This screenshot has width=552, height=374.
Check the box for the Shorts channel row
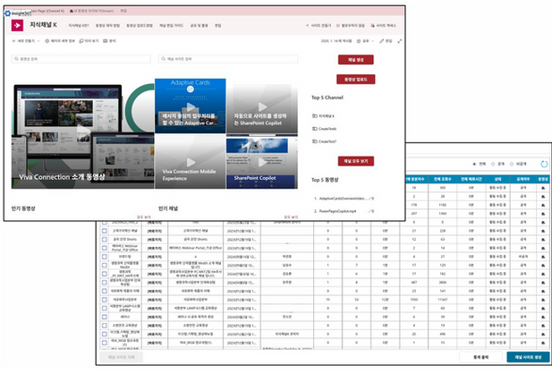[105, 240]
